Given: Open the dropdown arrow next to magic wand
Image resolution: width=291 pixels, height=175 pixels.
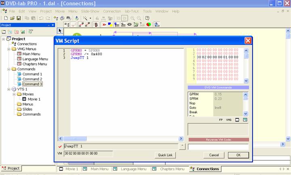Looking at the screenshot, I should point(91,18).
